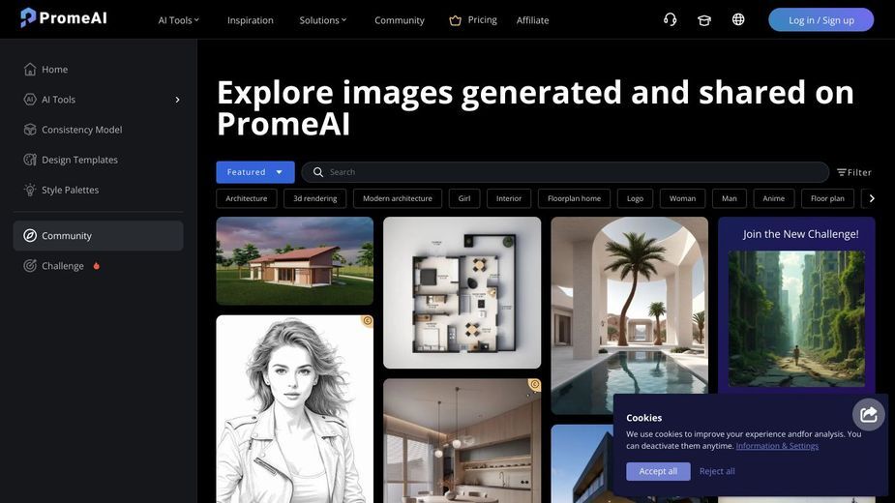Filter by Woman tag
Viewport: 895px width, 503px height.
pos(683,198)
